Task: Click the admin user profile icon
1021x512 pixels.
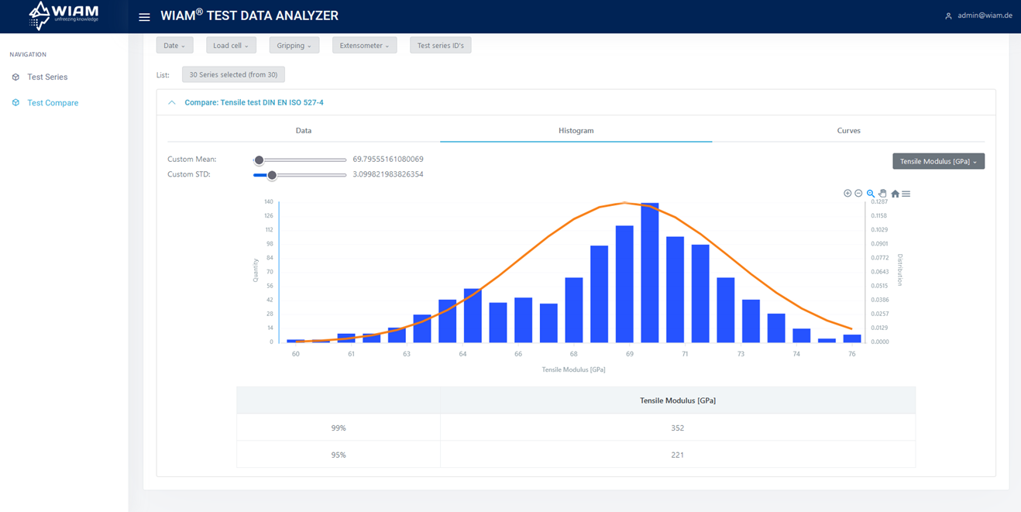Action: [x=948, y=16]
